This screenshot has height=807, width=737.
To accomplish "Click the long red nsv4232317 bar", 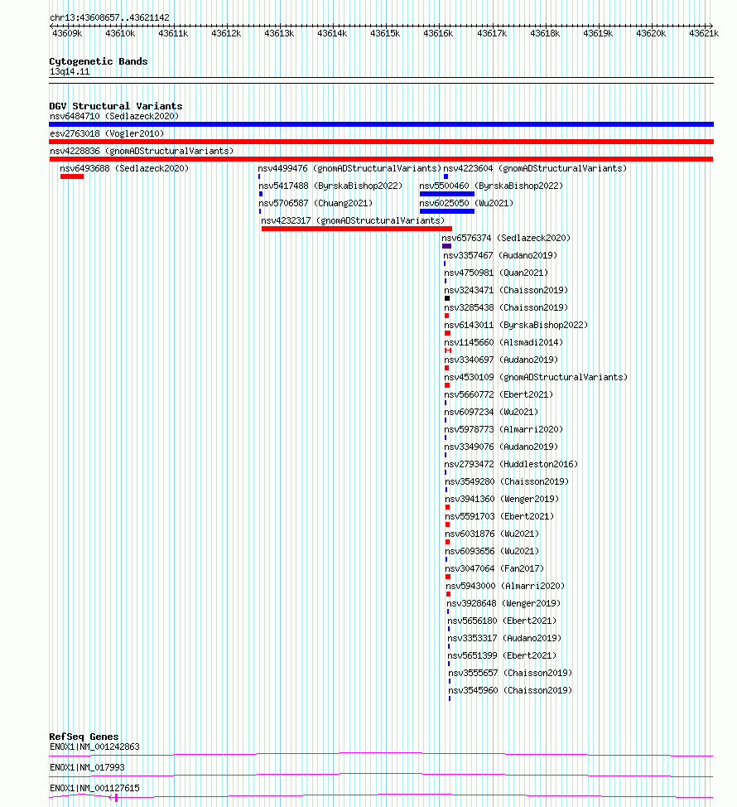I will point(357,229).
